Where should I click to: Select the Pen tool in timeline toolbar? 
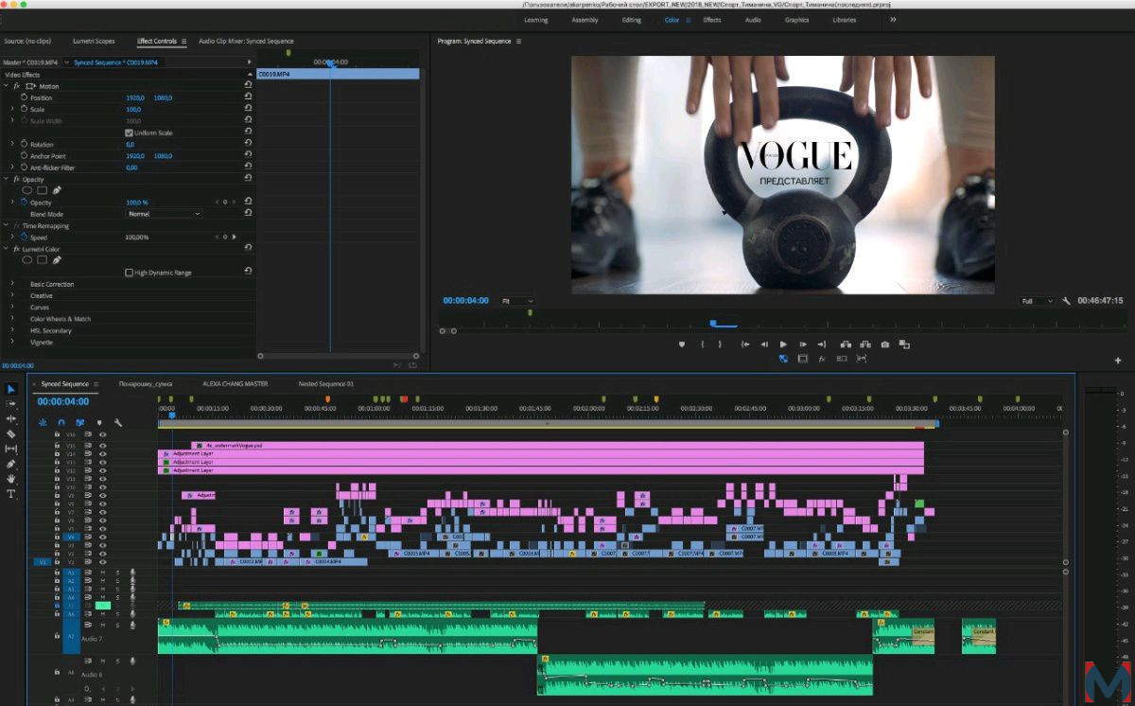[11, 464]
